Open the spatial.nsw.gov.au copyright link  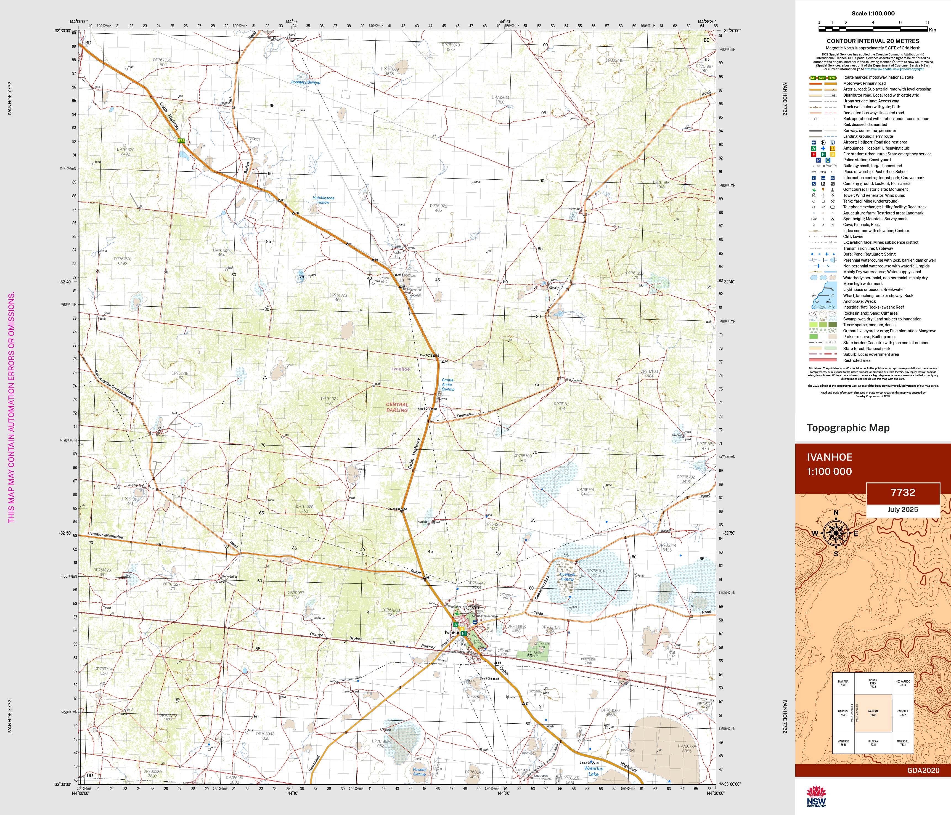tap(894, 69)
